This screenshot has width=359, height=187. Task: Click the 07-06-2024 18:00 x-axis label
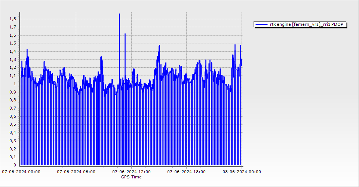tap(186, 172)
